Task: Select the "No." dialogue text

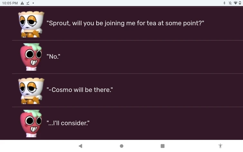Action: (x=53, y=57)
